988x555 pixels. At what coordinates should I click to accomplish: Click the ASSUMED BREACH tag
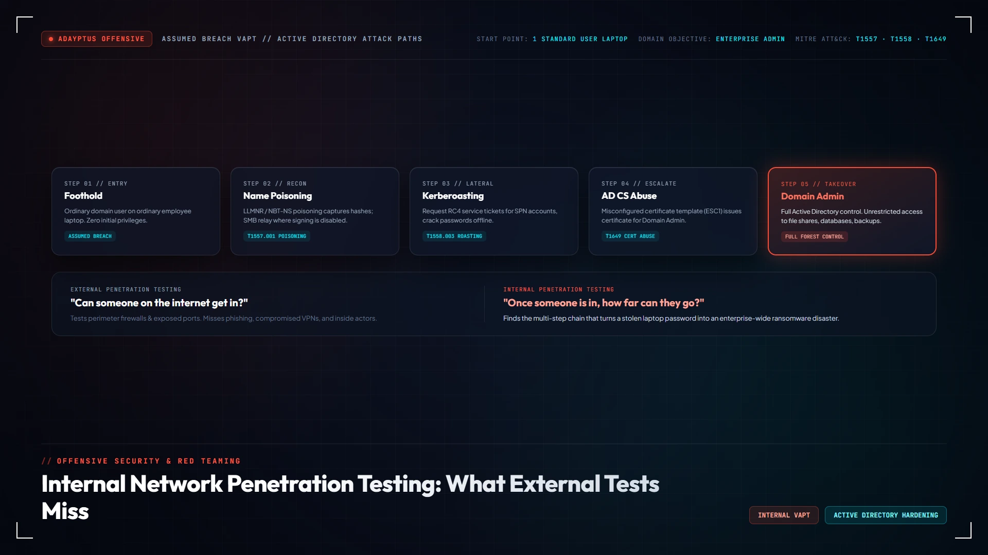[x=90, y=236]
